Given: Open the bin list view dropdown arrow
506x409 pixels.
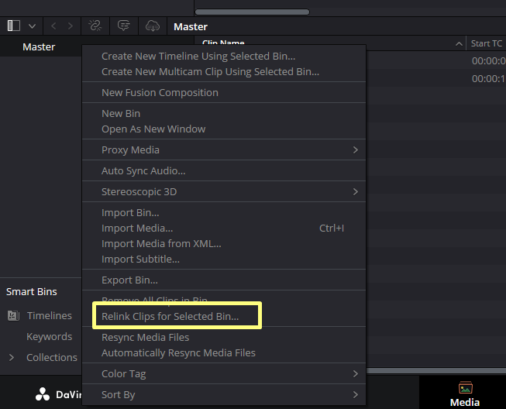Looking at the screenshot, I should 32,26.
